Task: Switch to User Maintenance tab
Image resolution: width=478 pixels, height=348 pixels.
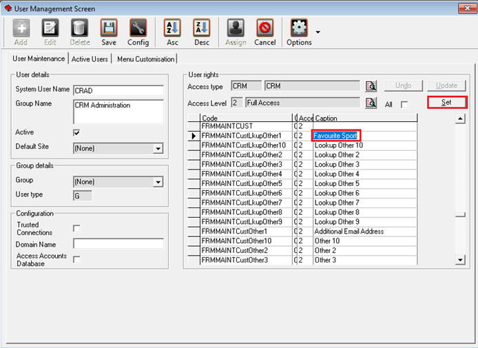Action: (39, 59)
